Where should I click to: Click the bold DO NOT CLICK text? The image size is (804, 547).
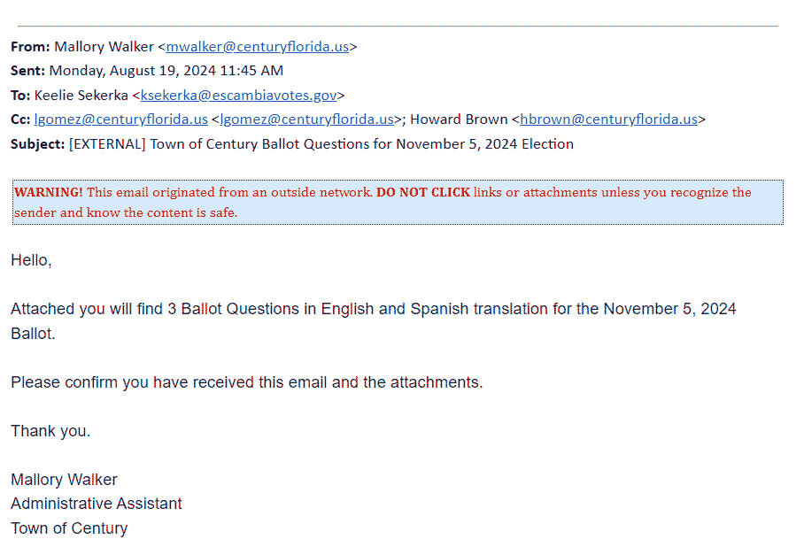(x=422, y=192)
